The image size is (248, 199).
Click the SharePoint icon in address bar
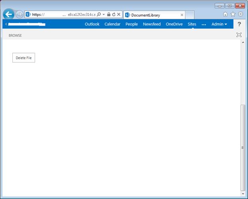coord(28,14)
